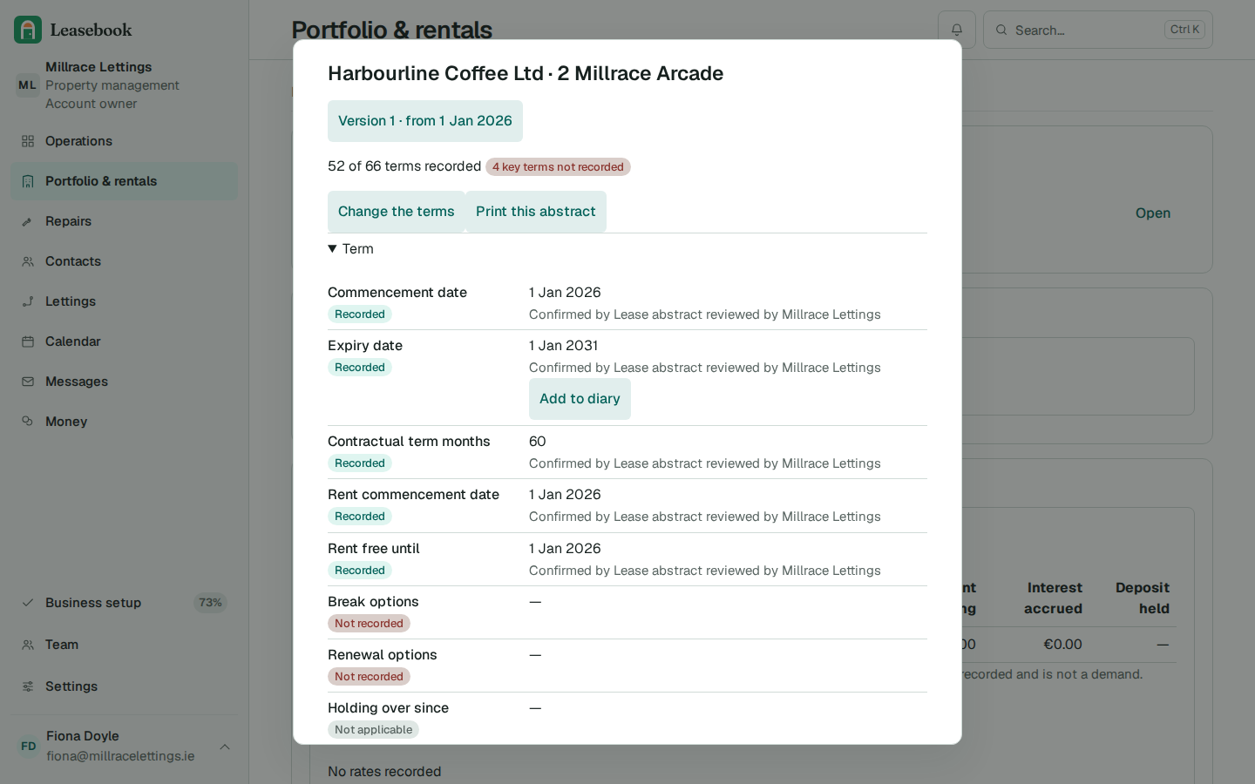Open Operations via its grid icon
Viewport: 1255px width, 784px height.
28,141
